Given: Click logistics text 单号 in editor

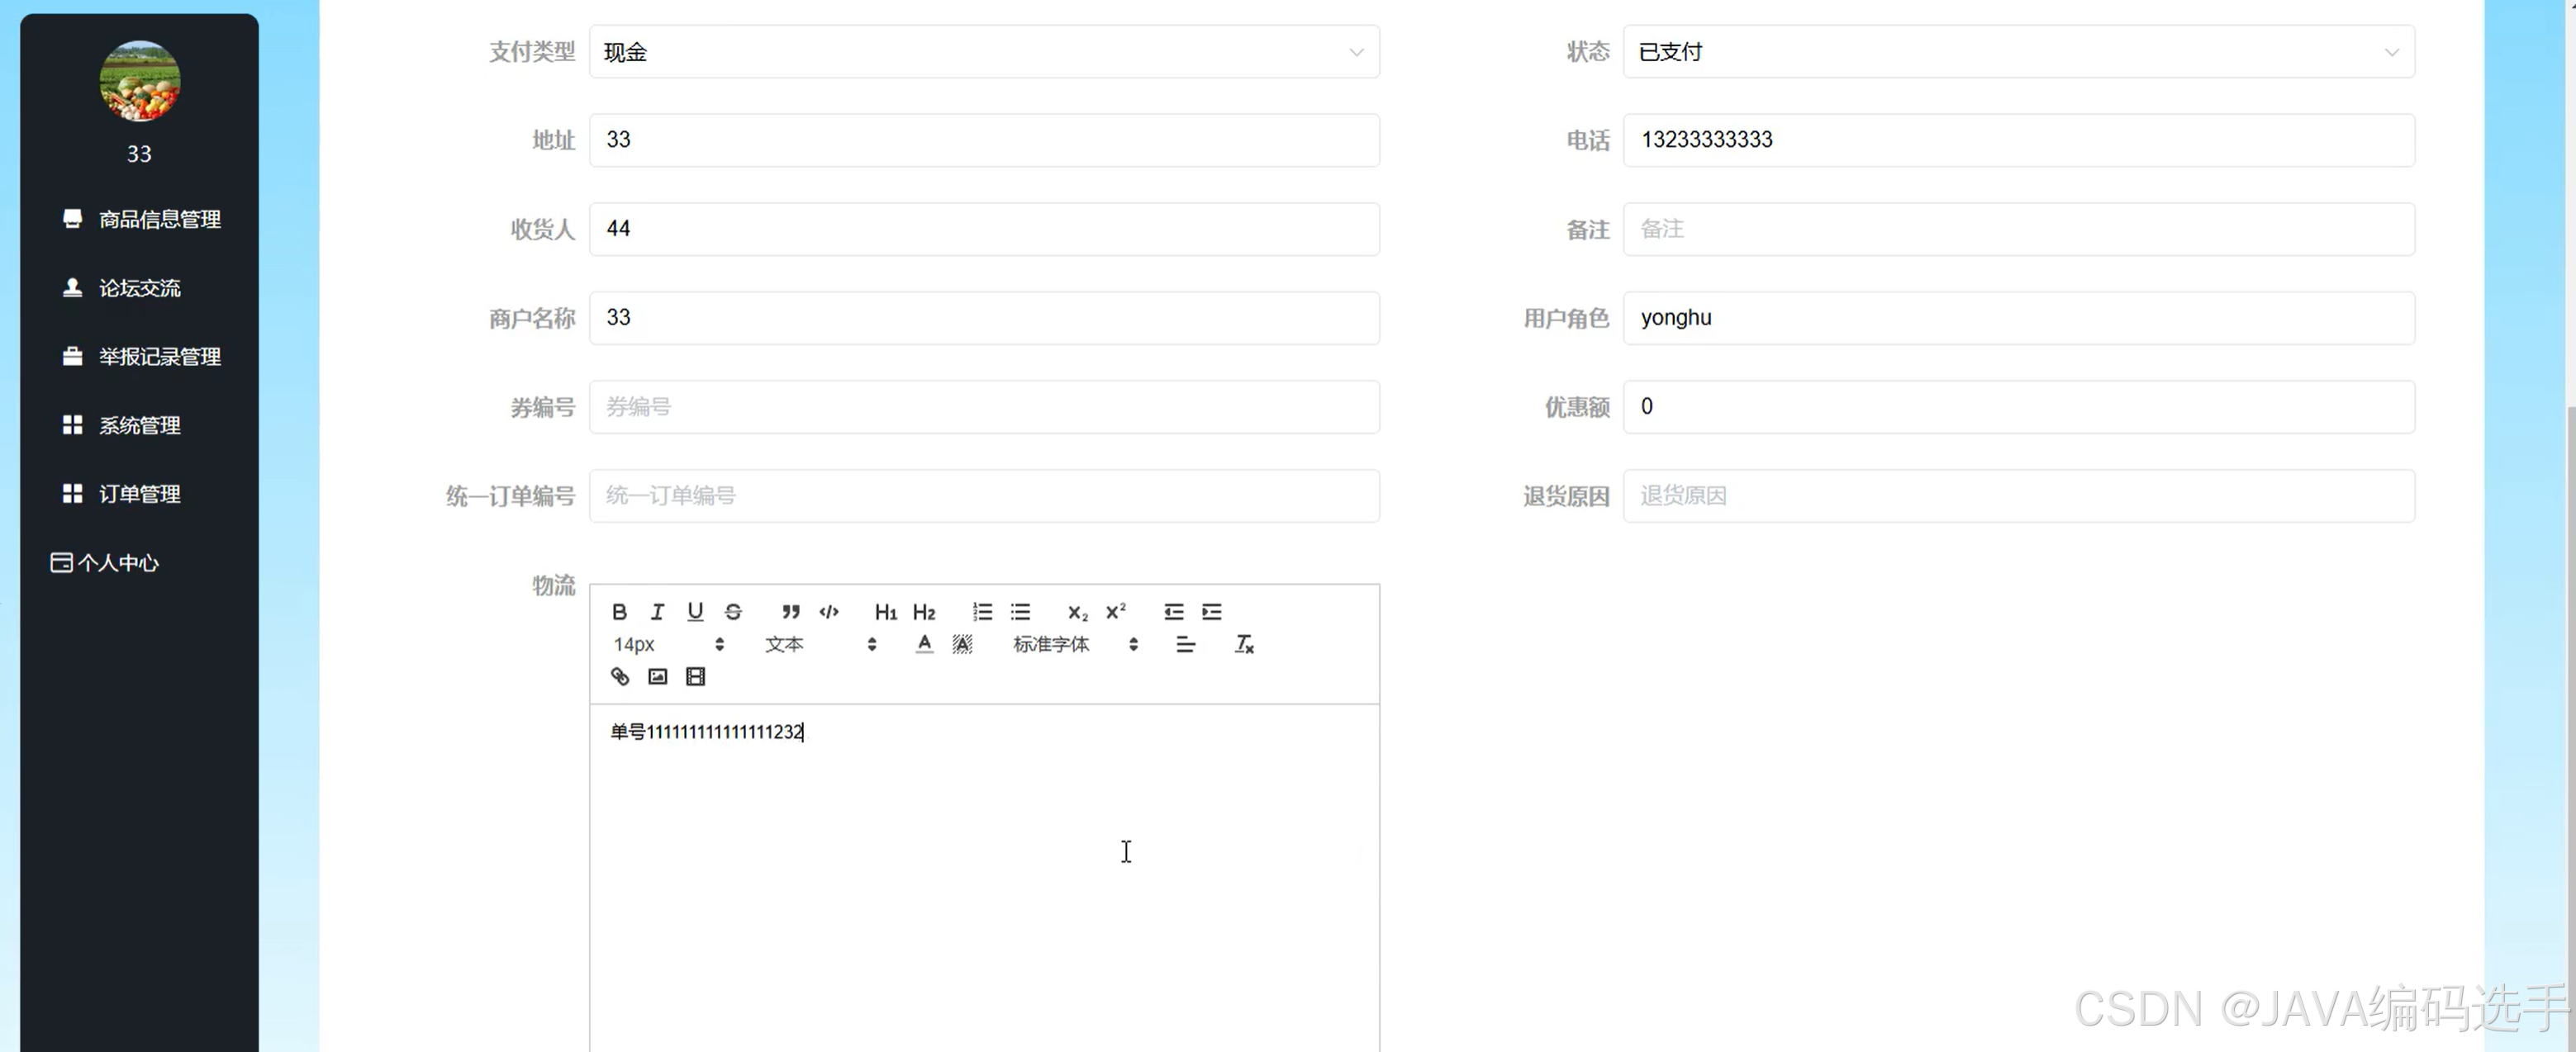Looking at the screenshot, I should [628, 732].
